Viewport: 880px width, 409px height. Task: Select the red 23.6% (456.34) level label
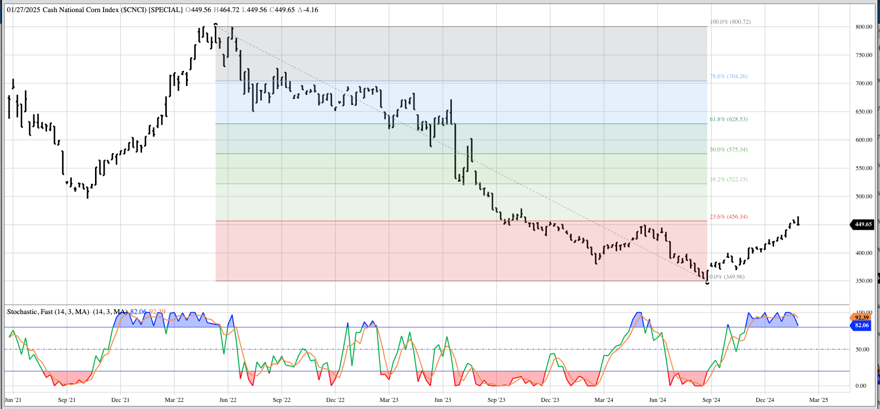728,217
